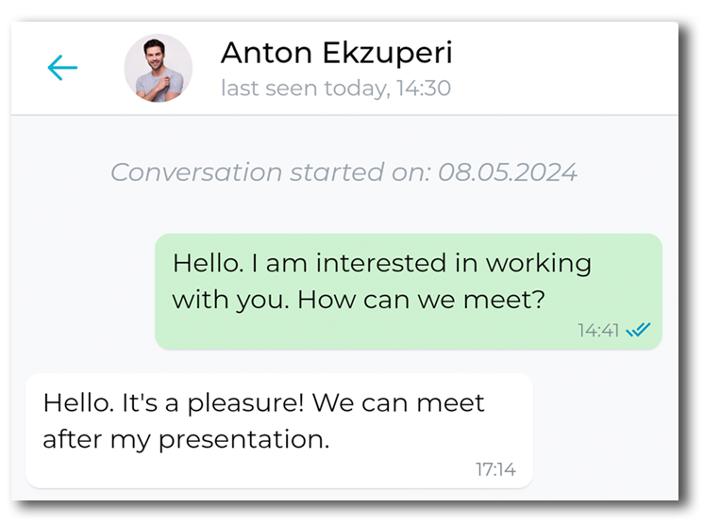Click the contact name Anton Ekzuperi
703x524 pixels.
point(336,54)
